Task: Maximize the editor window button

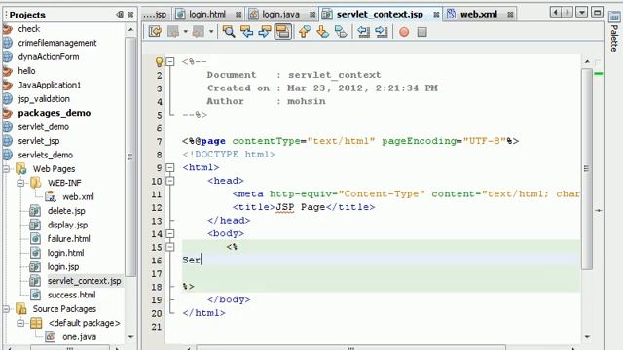Action: coord(597,13)
